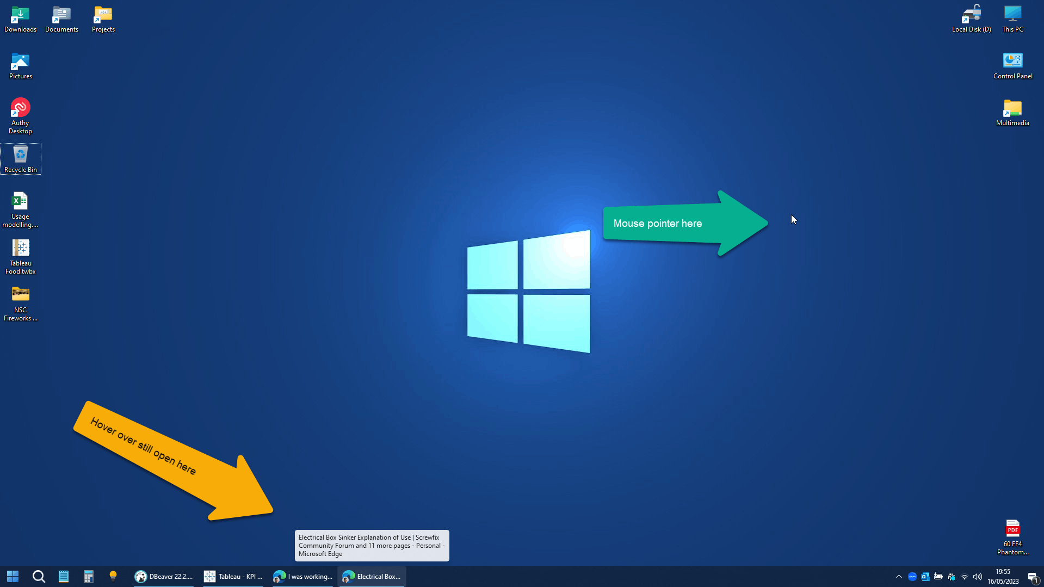The width and height of the screenshot is (1044, 587).
Task: Open the Windows Start menu
Action: tap(13, 577)
